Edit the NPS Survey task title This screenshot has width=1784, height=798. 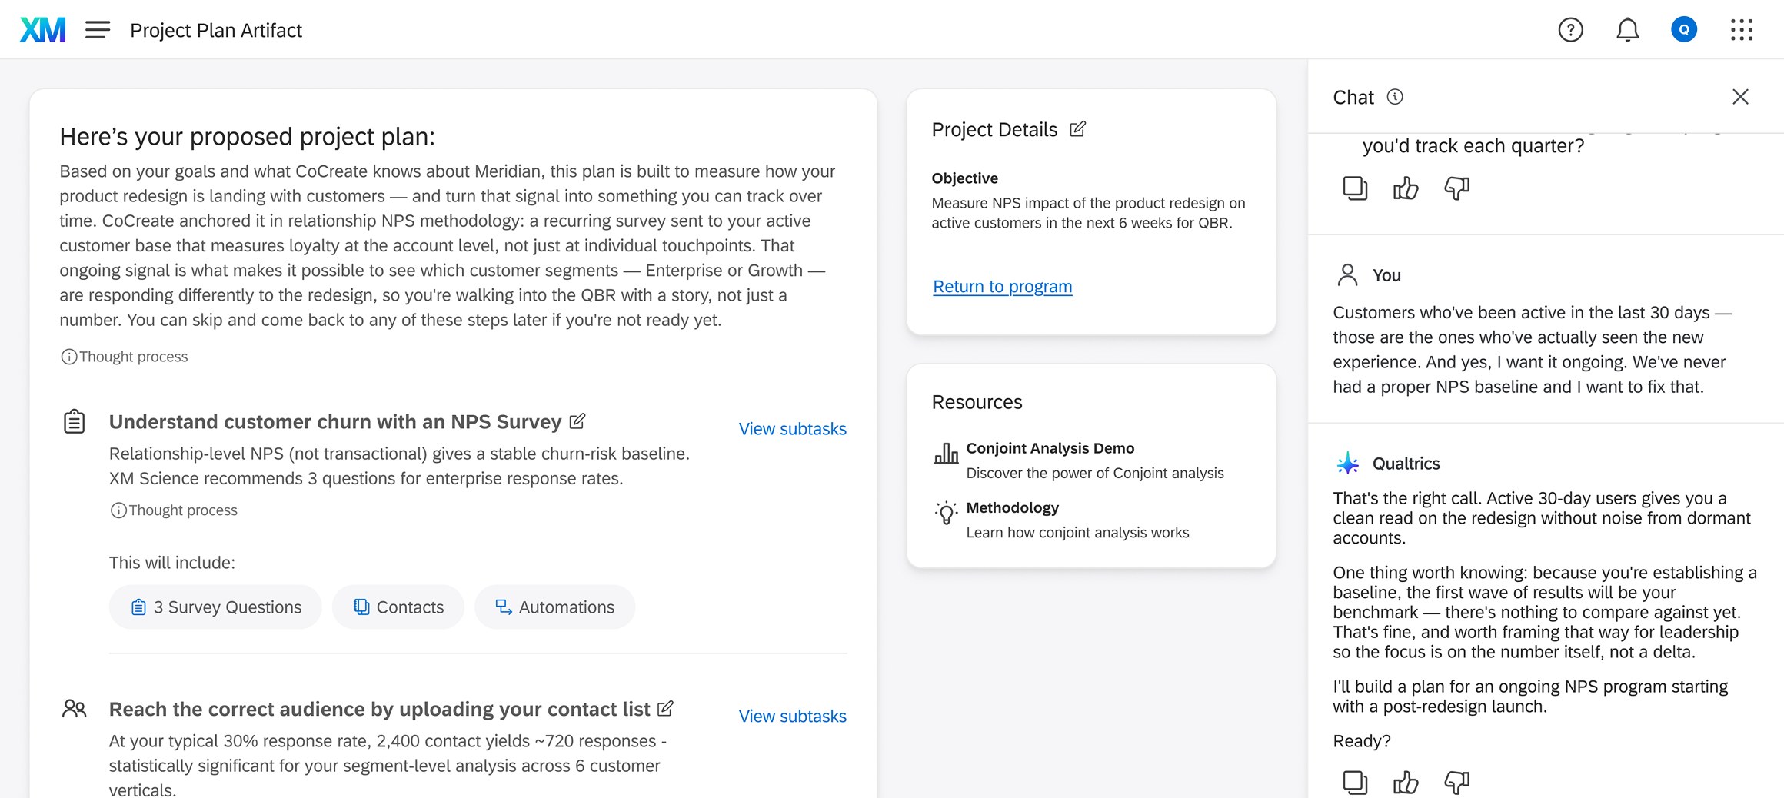click(577, 421)
